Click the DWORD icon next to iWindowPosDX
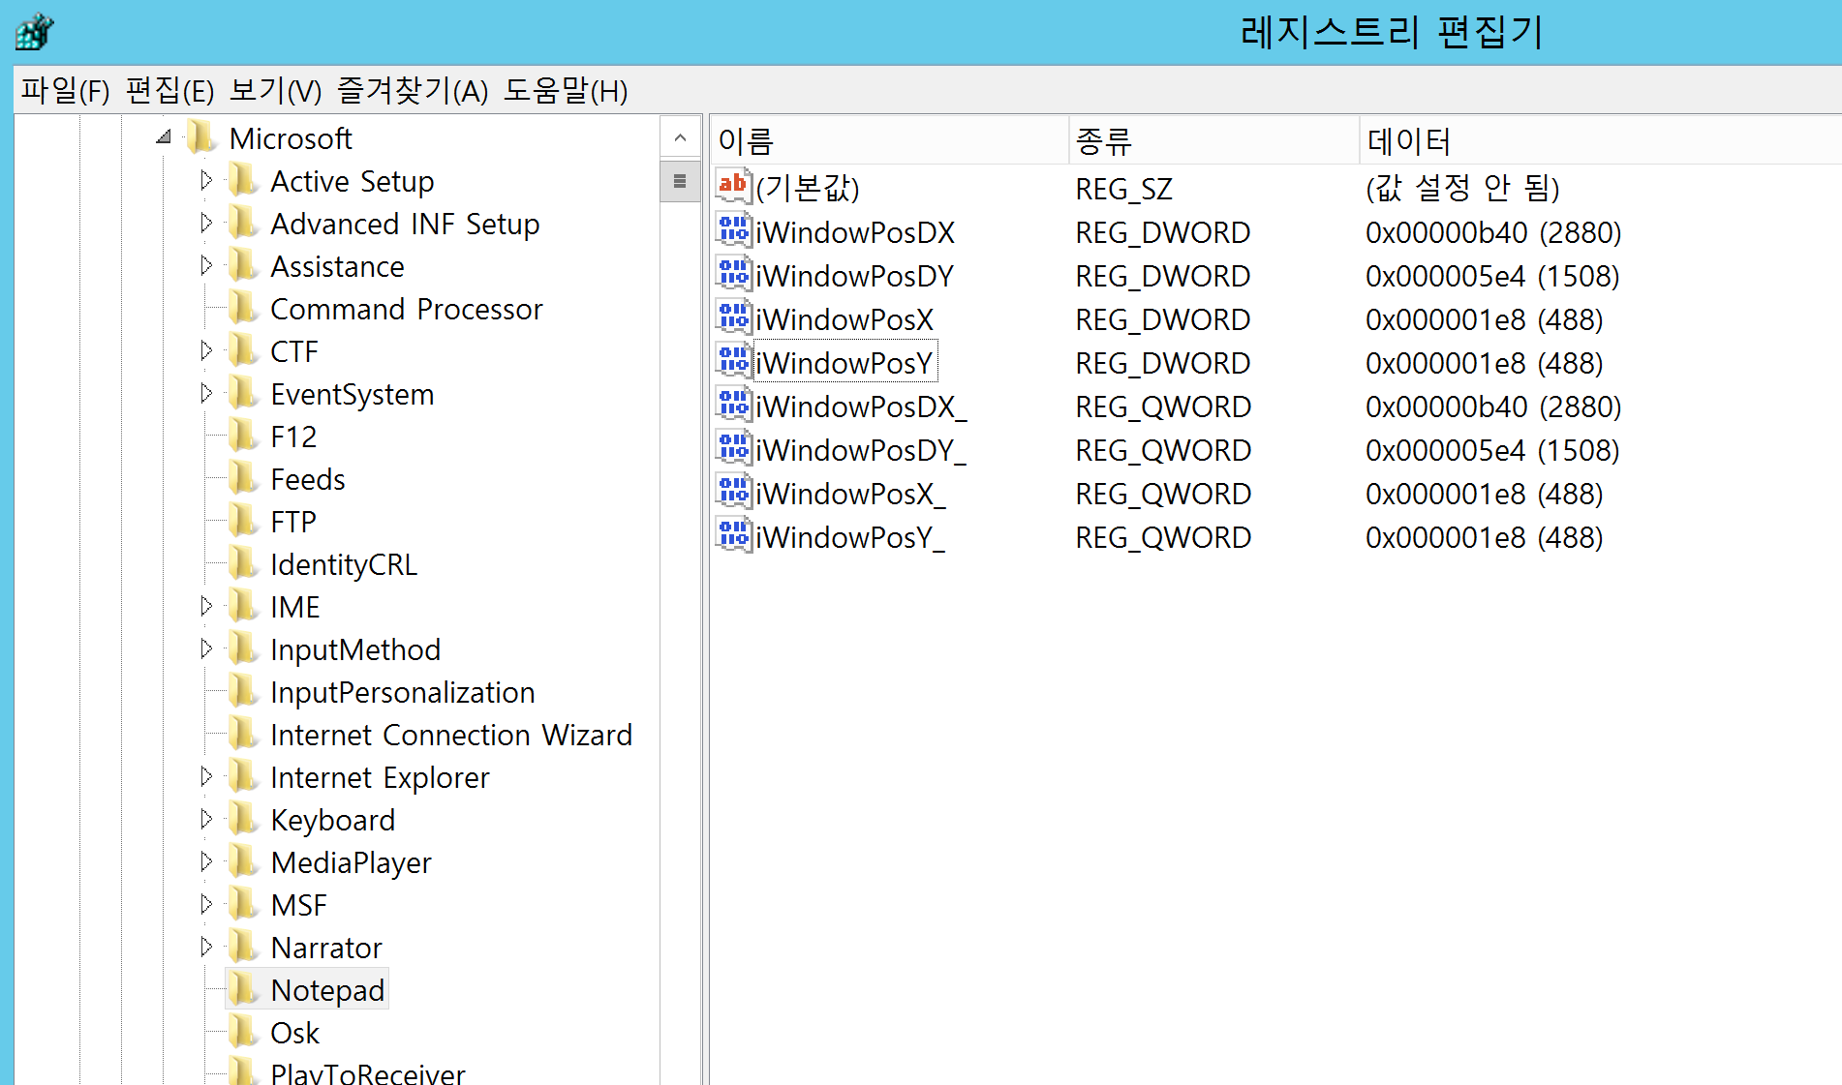Image resolution: width=1842 pixels, height=1085 pixels. 733,231
